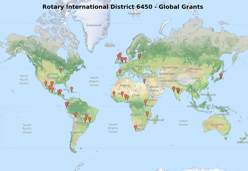Screen dimensions: 248x171
Task: Click the Indian Ocean label
Action: (x=183, y=123)
